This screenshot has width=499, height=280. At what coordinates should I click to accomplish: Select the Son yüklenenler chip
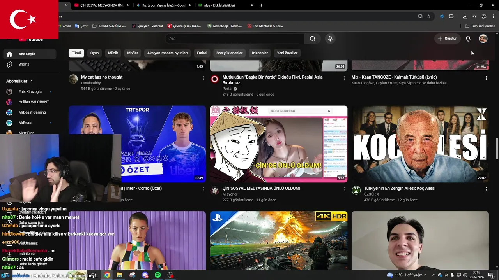(x=230, y=53)
